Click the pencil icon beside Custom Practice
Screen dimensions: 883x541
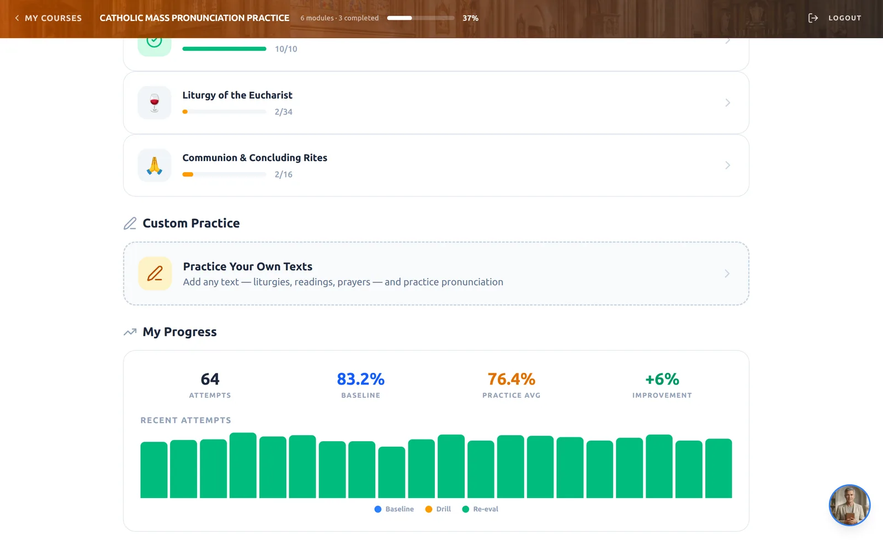coord(130,223)
